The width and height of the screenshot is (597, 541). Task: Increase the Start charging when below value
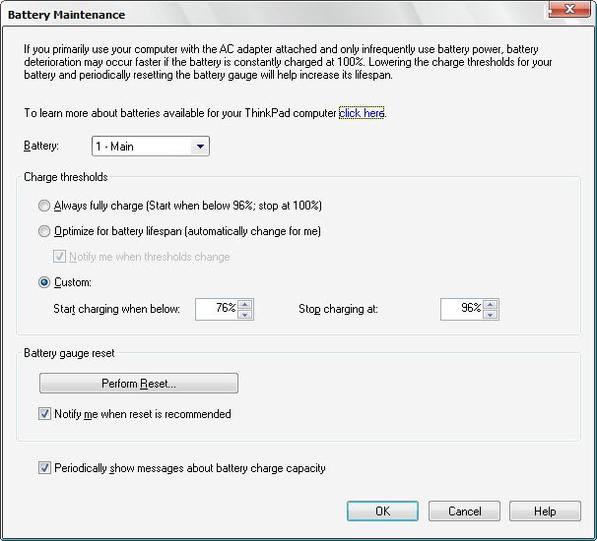click(x=245, y=305)
